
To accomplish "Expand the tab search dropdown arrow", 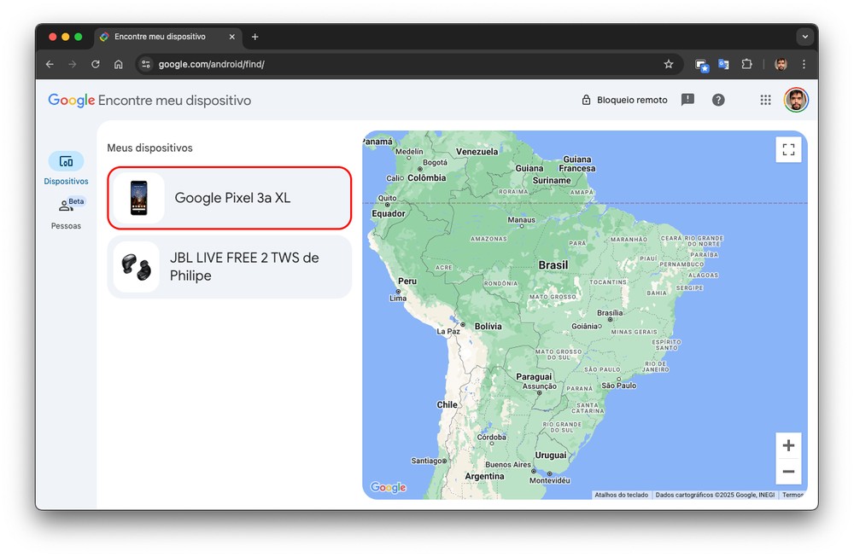I will 804,37.
